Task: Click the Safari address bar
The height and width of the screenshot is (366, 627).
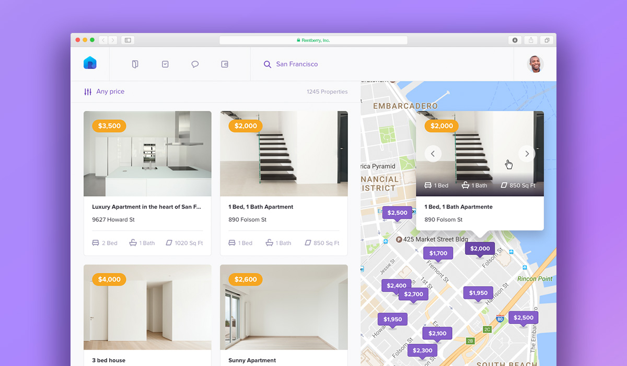Action: (313, 40)
